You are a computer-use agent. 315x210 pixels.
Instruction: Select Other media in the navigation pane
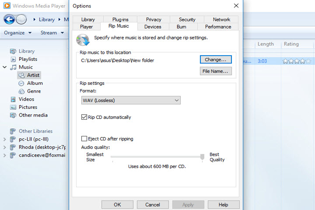tap(33, 115)
